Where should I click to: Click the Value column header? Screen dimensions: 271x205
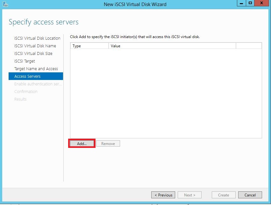pos(172,46)
